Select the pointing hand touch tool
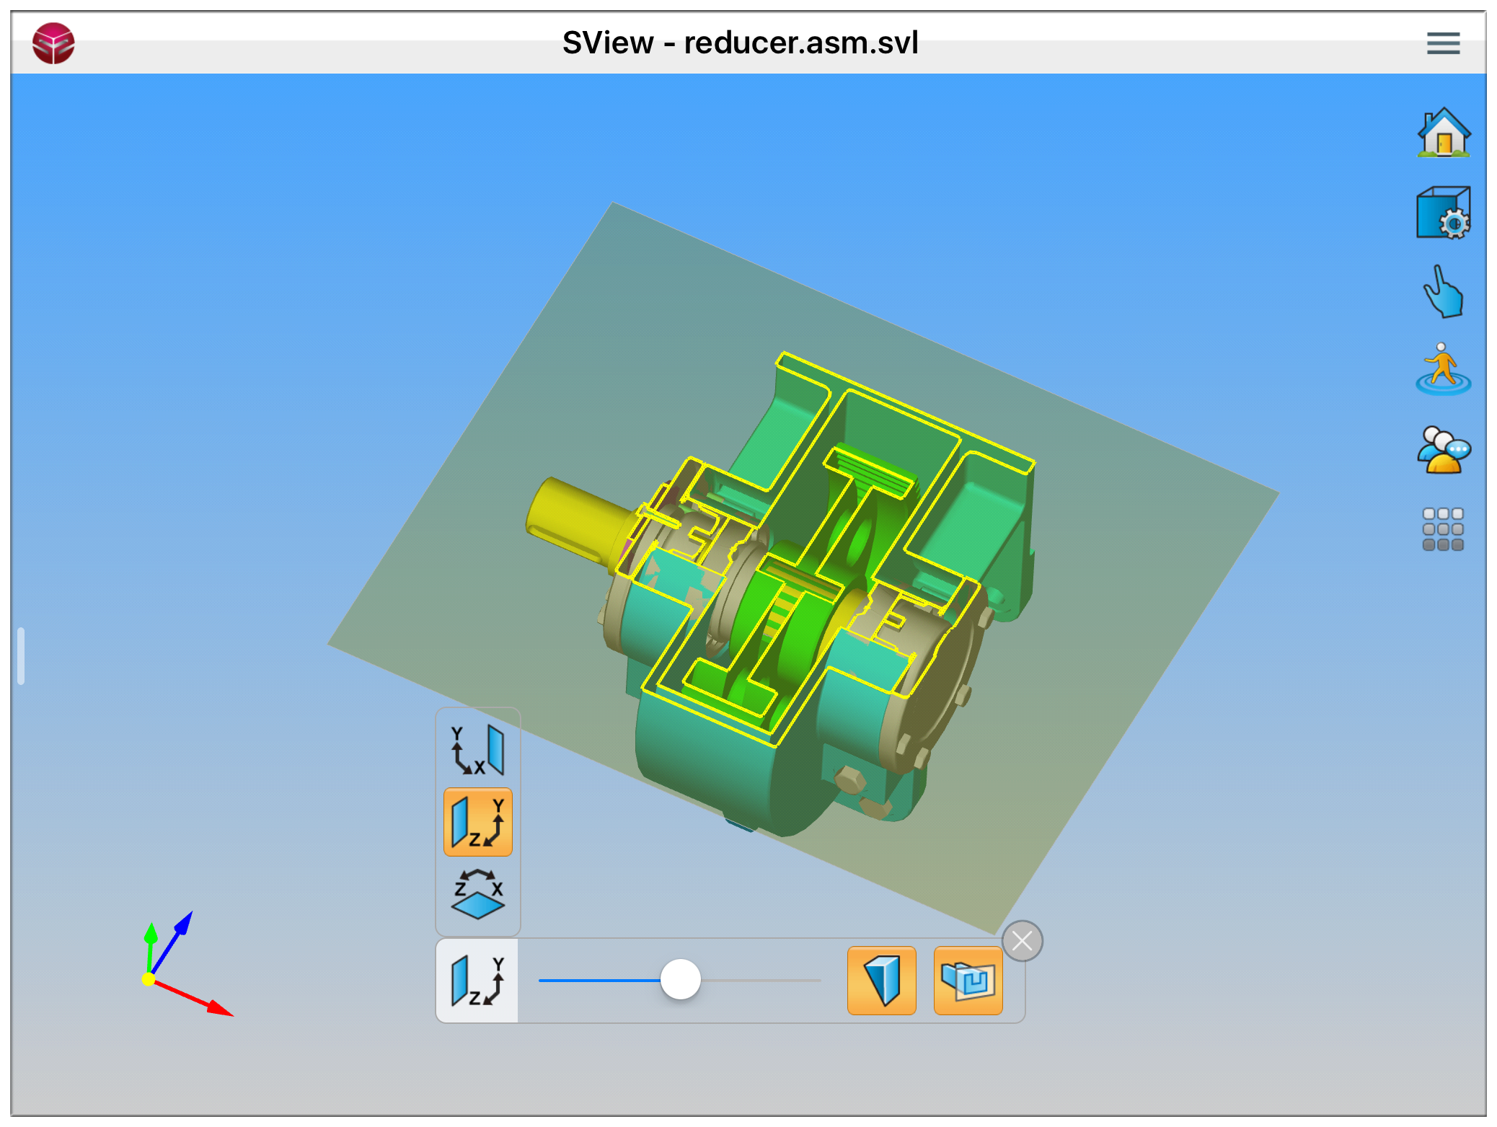 coord(1443,292)
